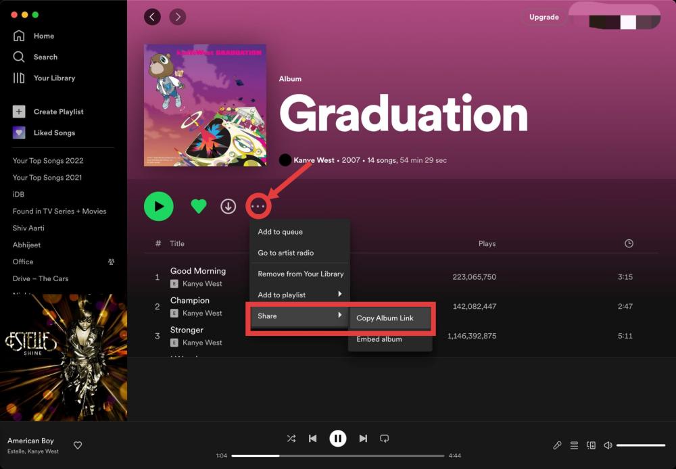Click the duration clock column icon

[x=629, y=243]
